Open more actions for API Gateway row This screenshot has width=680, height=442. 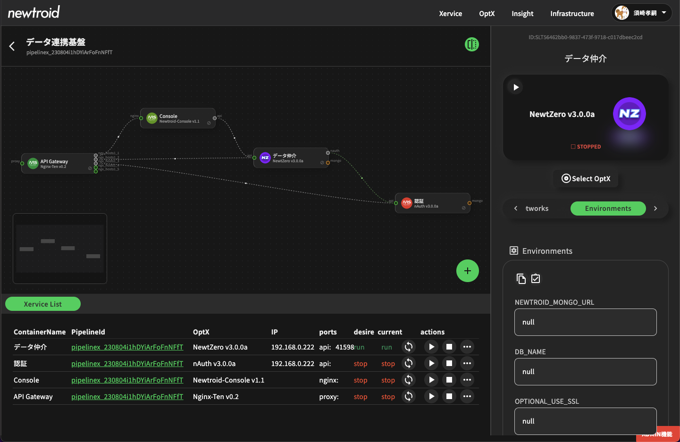click(467, 396)
